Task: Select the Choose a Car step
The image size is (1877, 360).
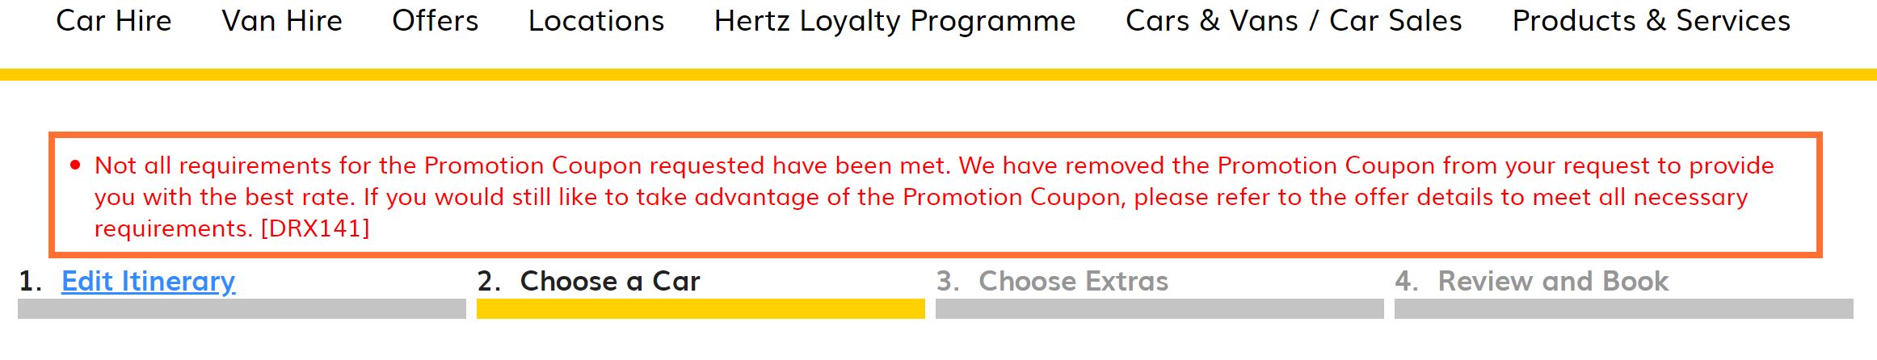Action: tap(610, 281)
